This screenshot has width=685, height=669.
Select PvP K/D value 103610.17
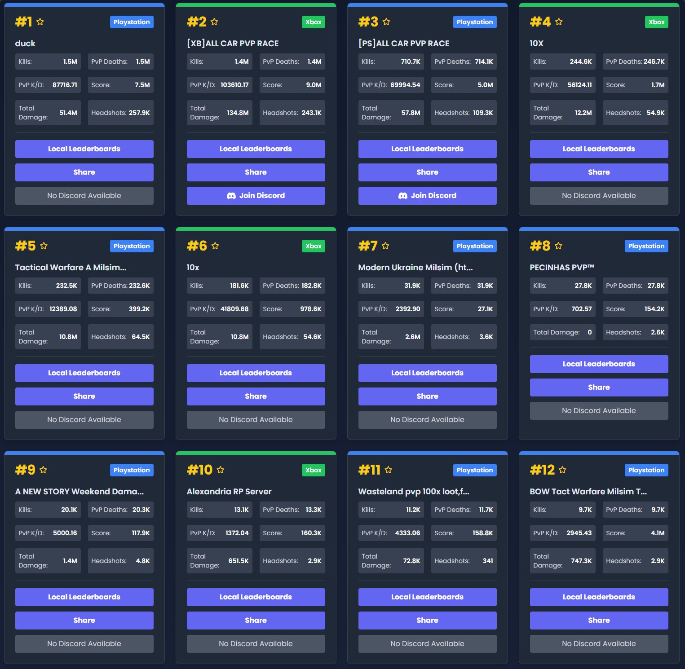coord(234,85)
